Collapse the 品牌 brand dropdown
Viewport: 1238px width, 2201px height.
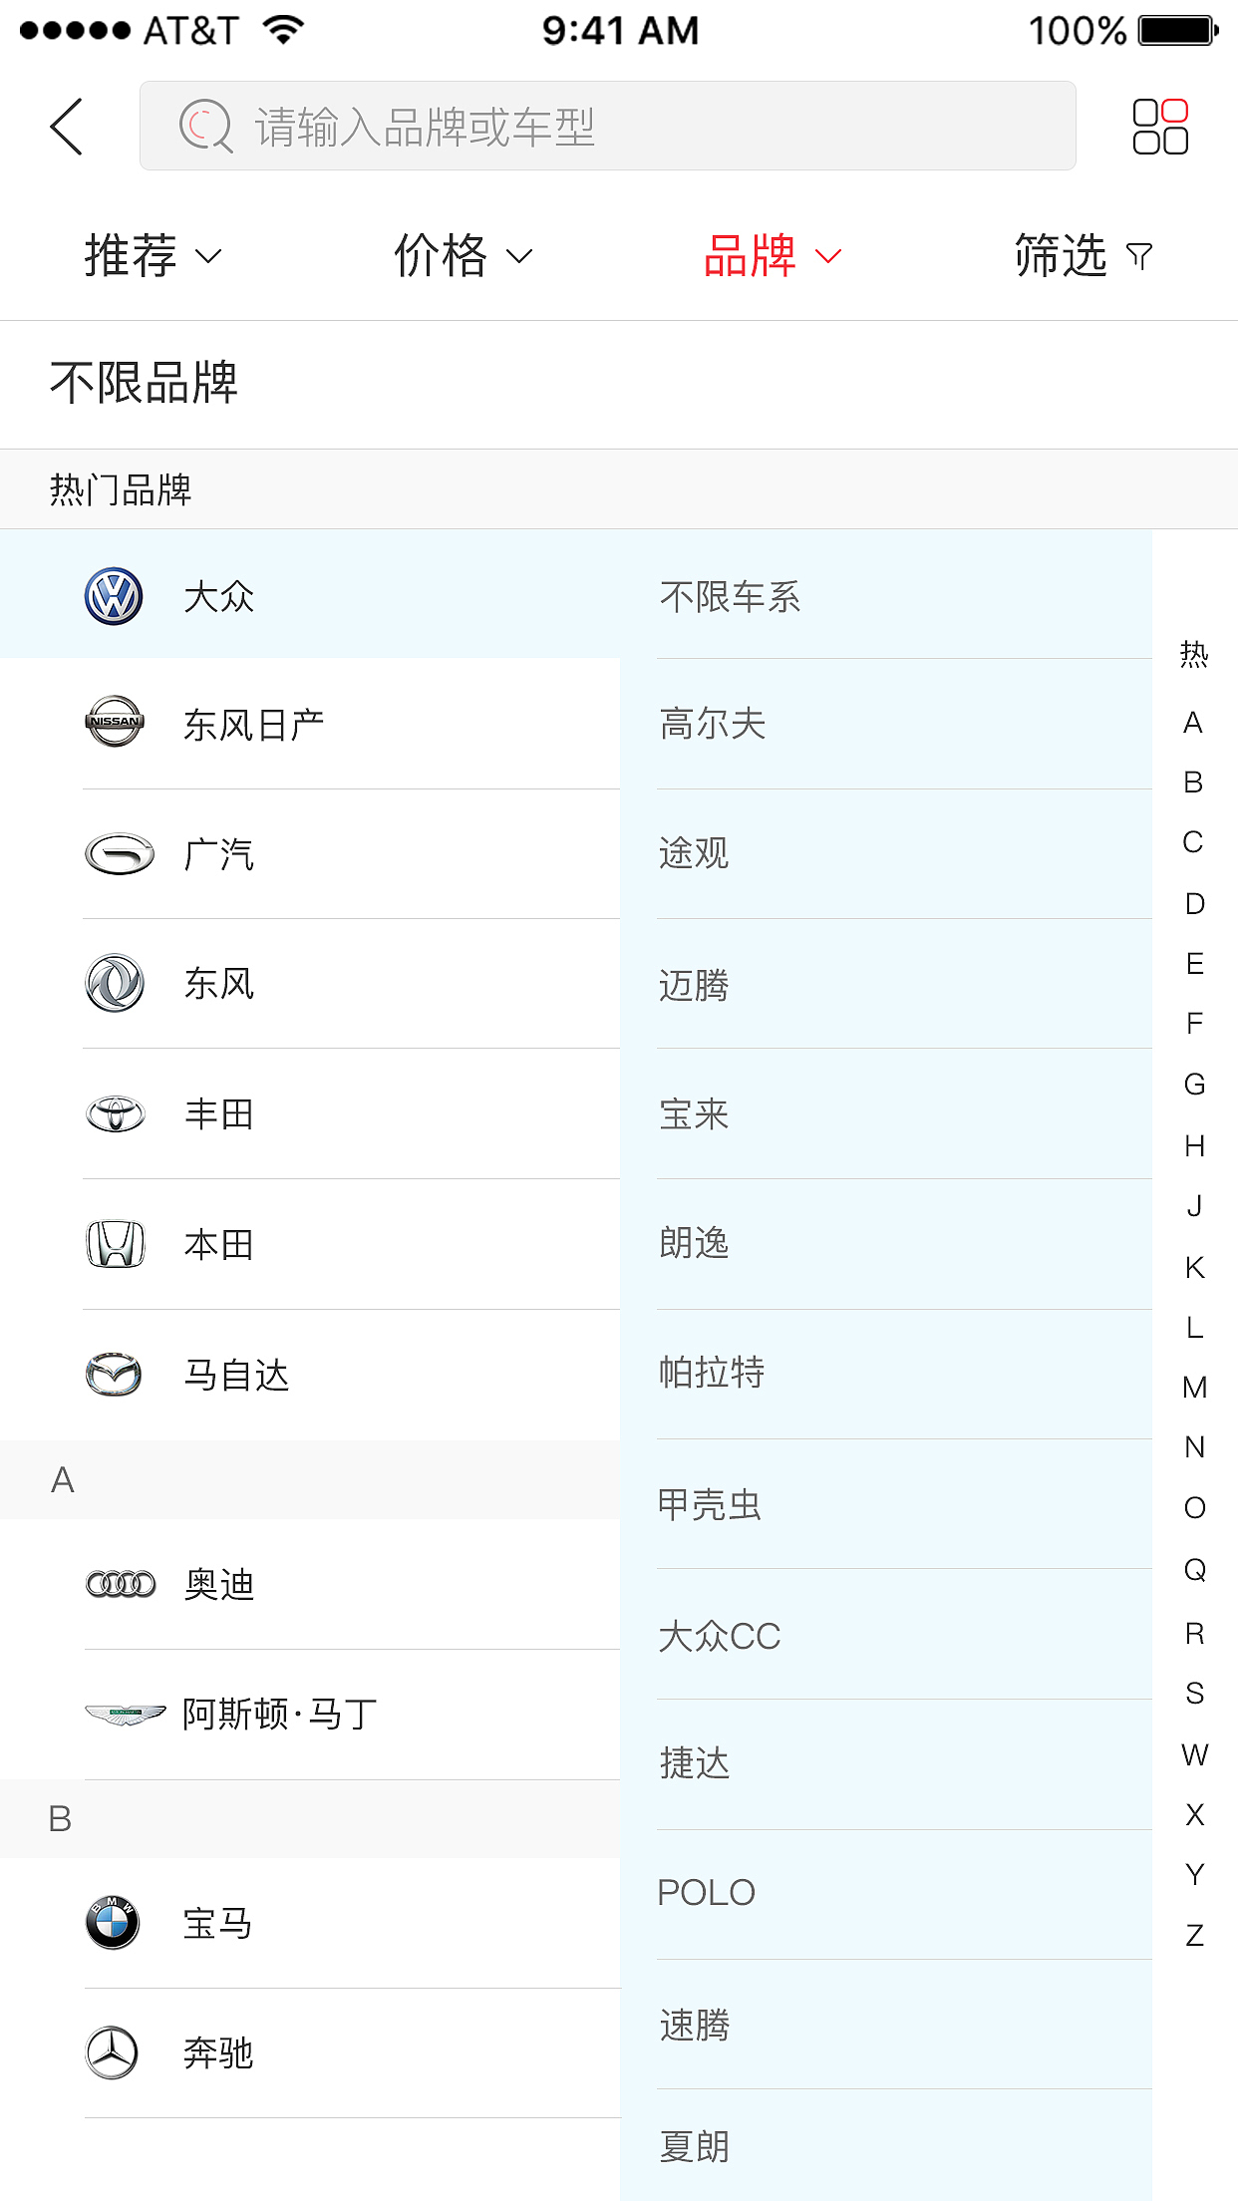click(773, 256)
